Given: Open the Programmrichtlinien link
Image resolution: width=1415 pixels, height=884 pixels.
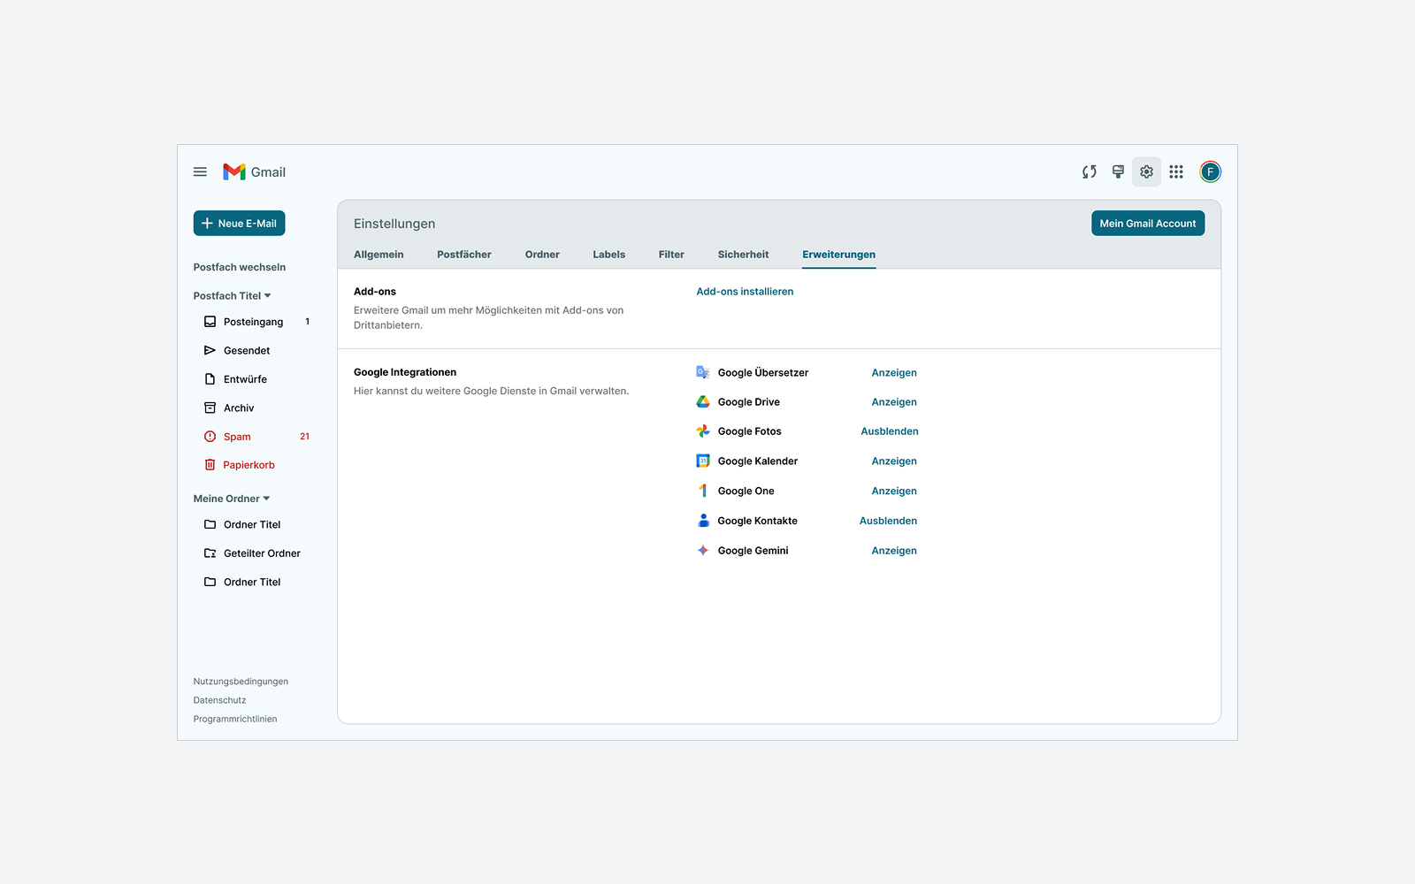Looking at the screenshot, I should (x=235, y=719).
